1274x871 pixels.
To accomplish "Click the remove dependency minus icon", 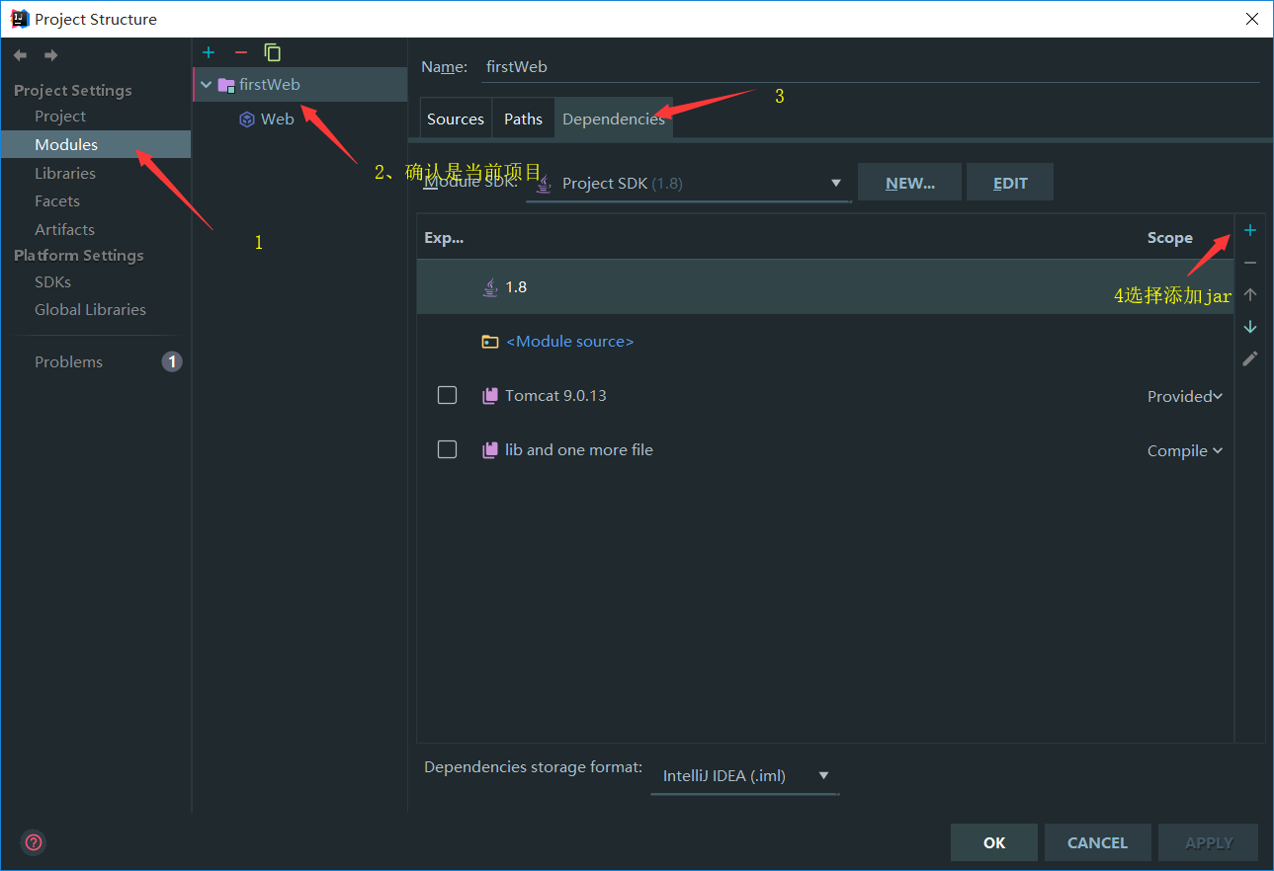I will 1249,263.
